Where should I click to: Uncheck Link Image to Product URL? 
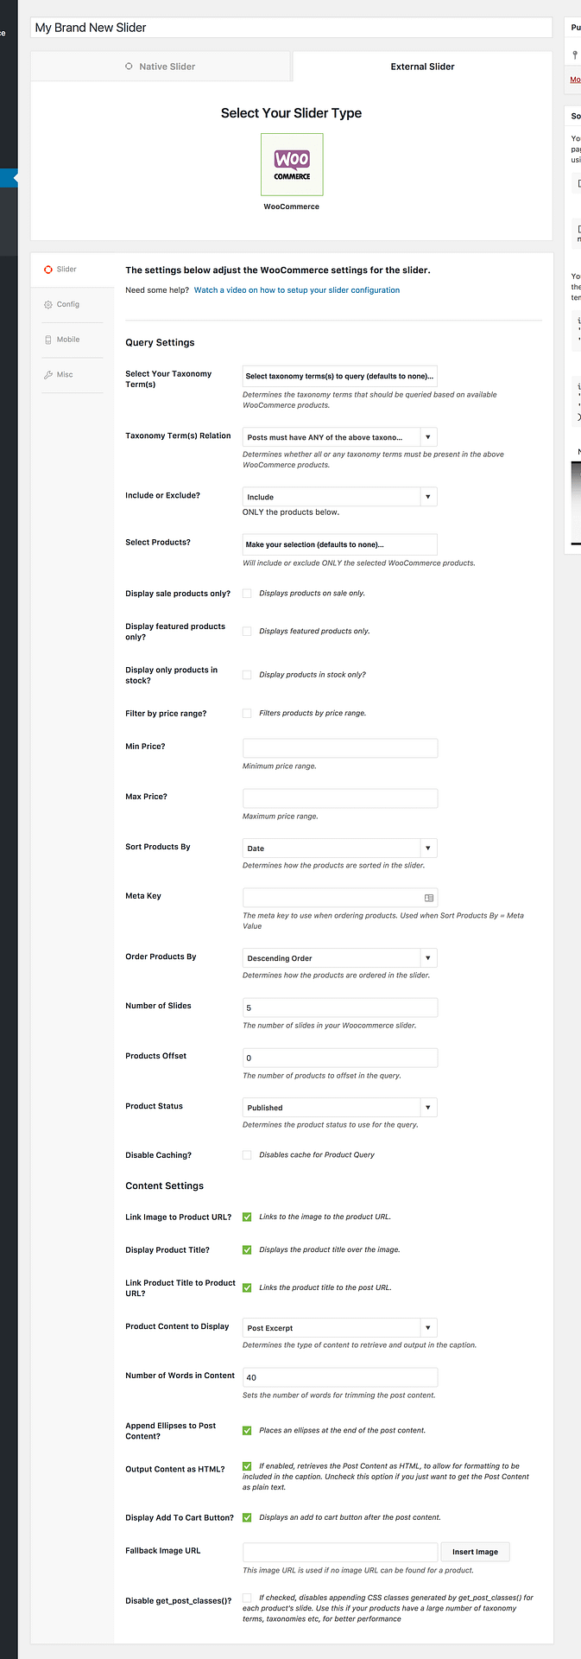click(x=247, y=1217)
